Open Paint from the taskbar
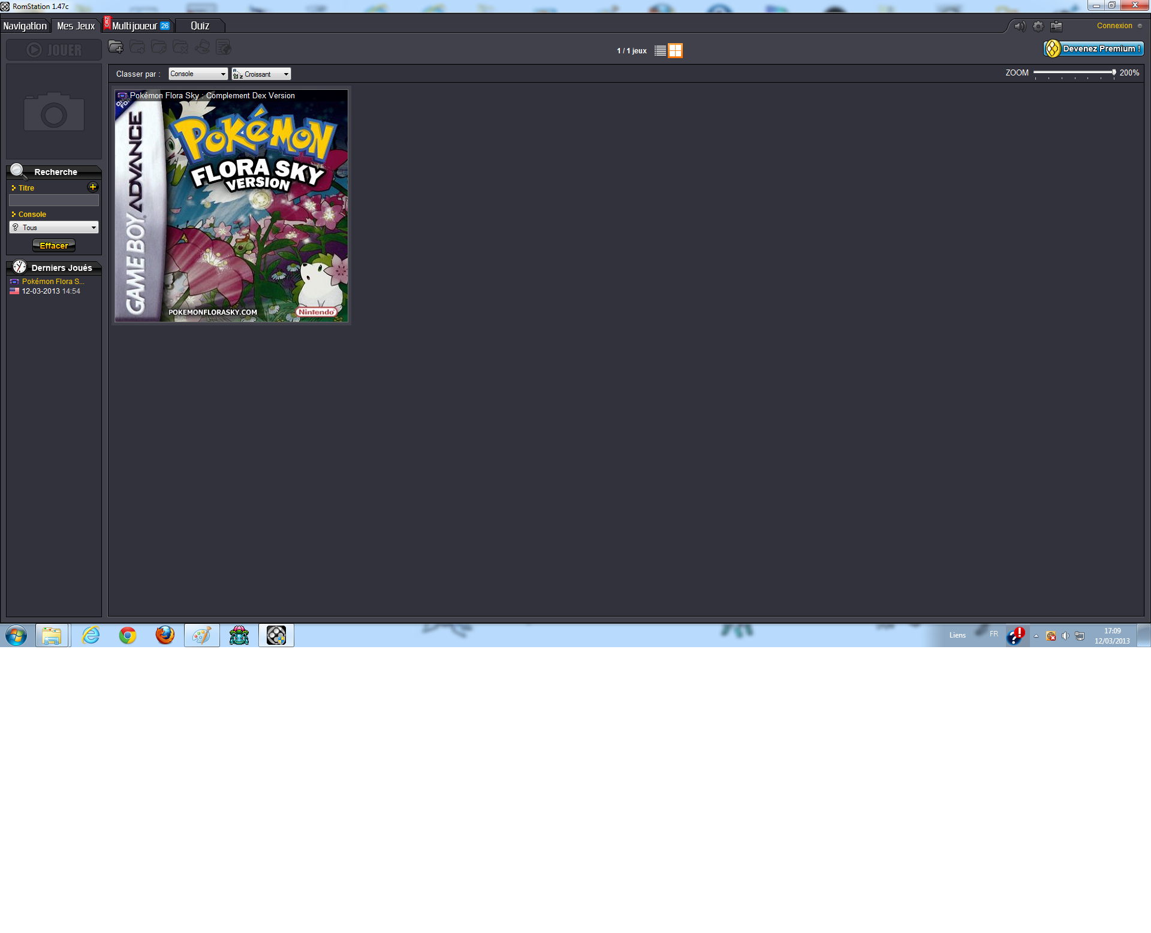Image resolution: width=1151 pixels, height=933 pixels. coord(202,635)
